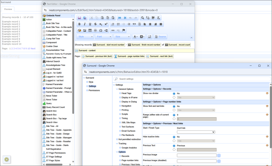The image size is (272, 166).
Task: Select Permissions in the Surround tree
Action: [94, 90]
